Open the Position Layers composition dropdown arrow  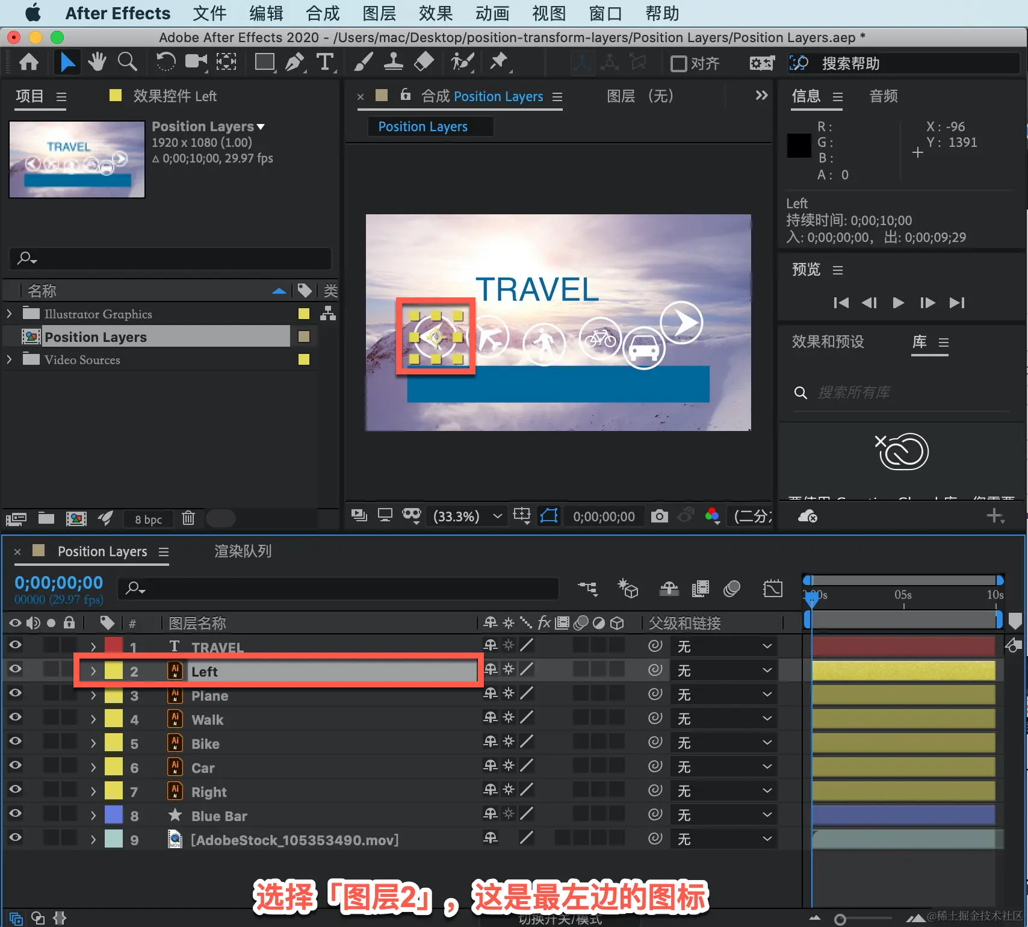click(x=261, y=126)
